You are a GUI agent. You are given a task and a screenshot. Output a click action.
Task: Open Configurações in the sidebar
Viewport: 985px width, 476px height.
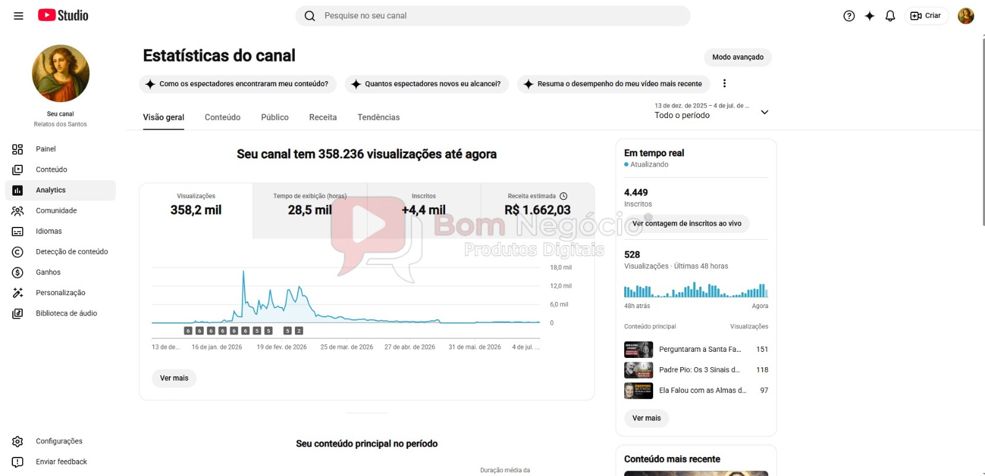point(60,442)
